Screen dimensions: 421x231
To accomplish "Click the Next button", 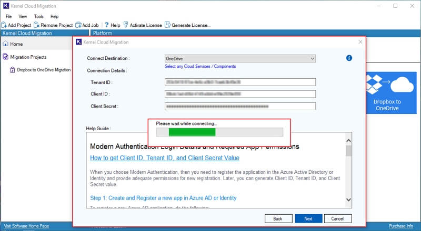I will 308,219.
